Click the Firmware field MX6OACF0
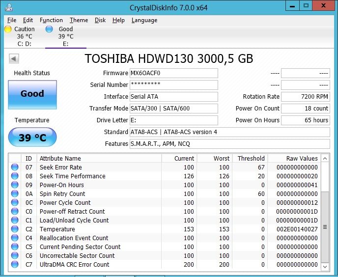The height and width of the screenshot is (277, 338). tap(173, 73)
